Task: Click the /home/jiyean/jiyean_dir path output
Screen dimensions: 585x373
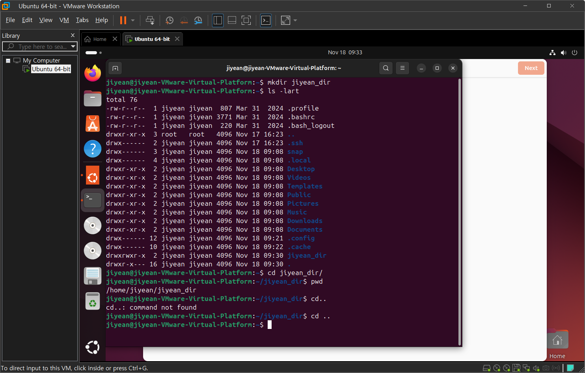Action: tap(151, 290)
